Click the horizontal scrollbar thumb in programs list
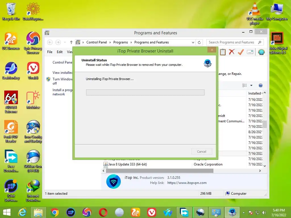Screen dimensions: 291x218 click(x=160, y=171)
